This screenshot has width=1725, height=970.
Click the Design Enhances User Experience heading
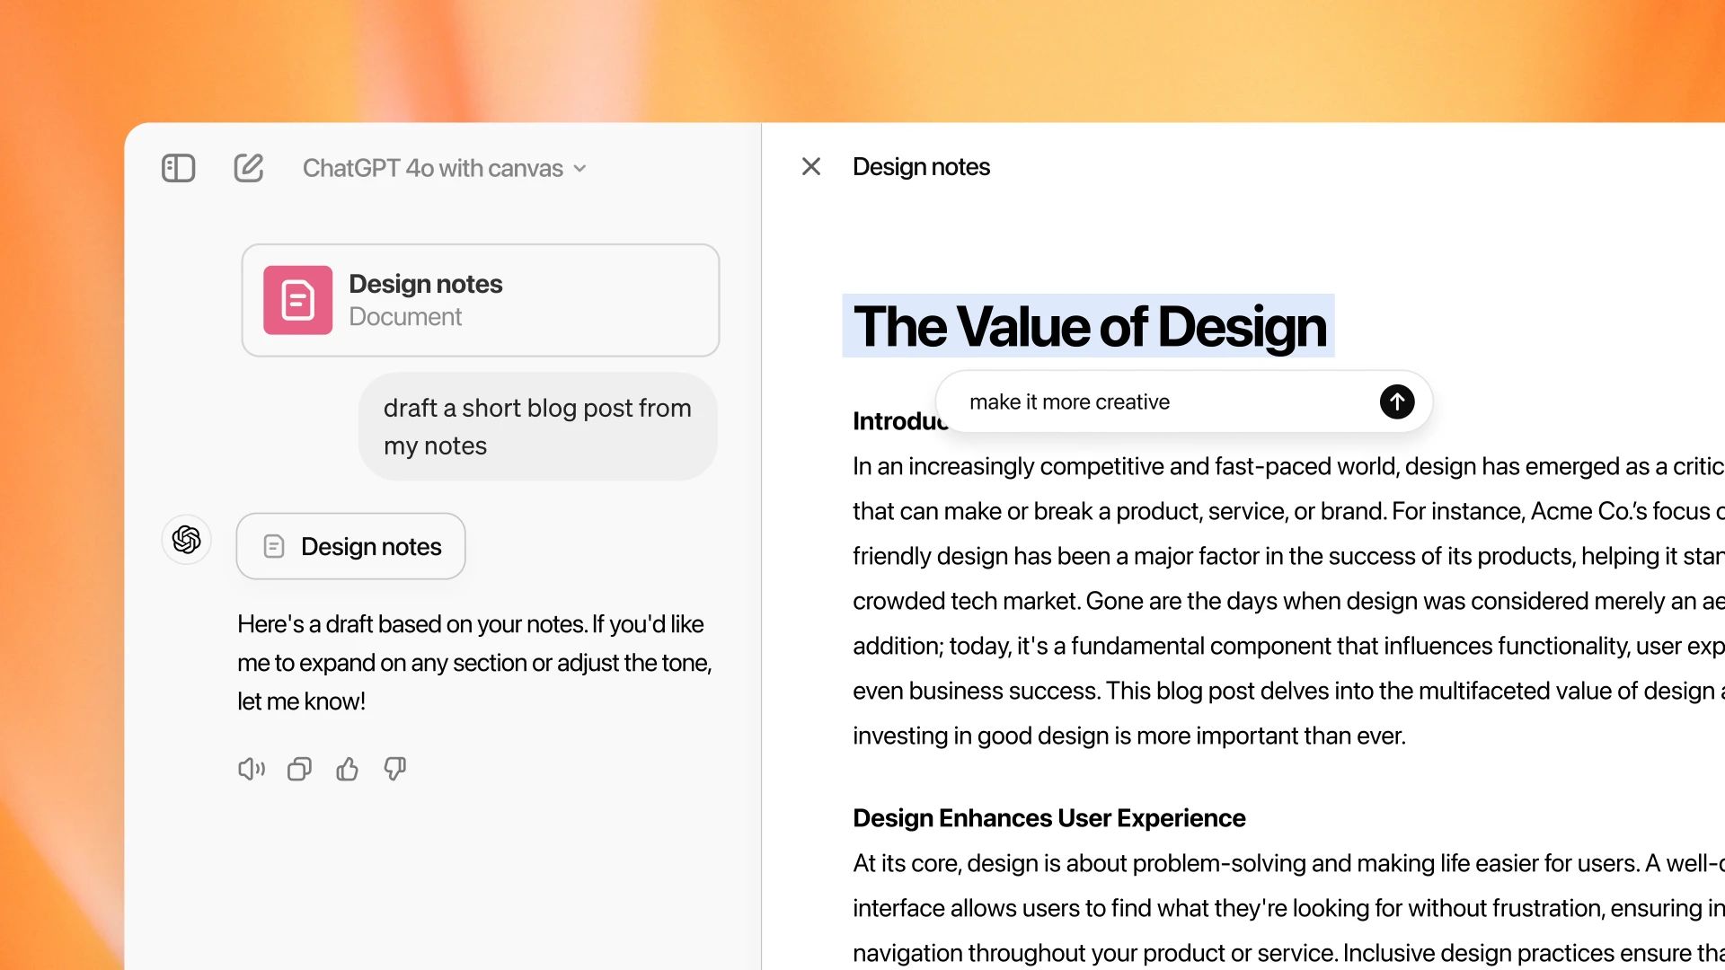1048,816
